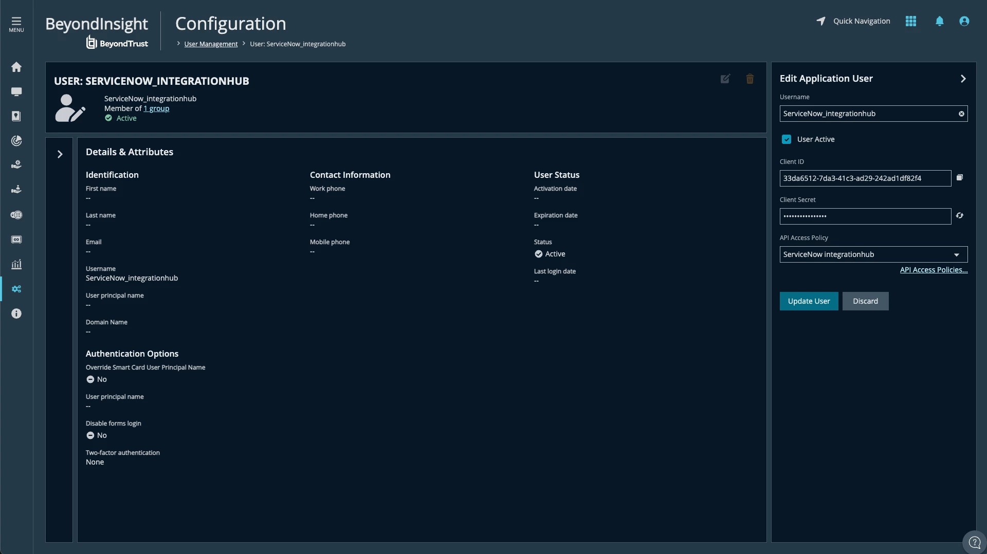Screen dimensions: 987x554
Task: Open the safe vault sidebar icon
Action: point(16,239)
